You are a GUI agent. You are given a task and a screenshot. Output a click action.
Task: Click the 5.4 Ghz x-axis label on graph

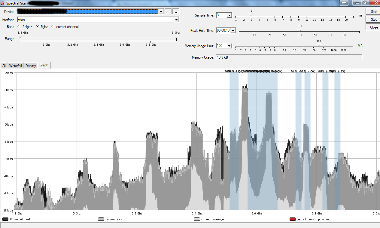(x=197, y=214)
